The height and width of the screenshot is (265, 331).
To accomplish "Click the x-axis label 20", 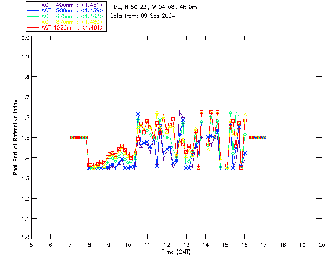I will [x=322, y=245].
